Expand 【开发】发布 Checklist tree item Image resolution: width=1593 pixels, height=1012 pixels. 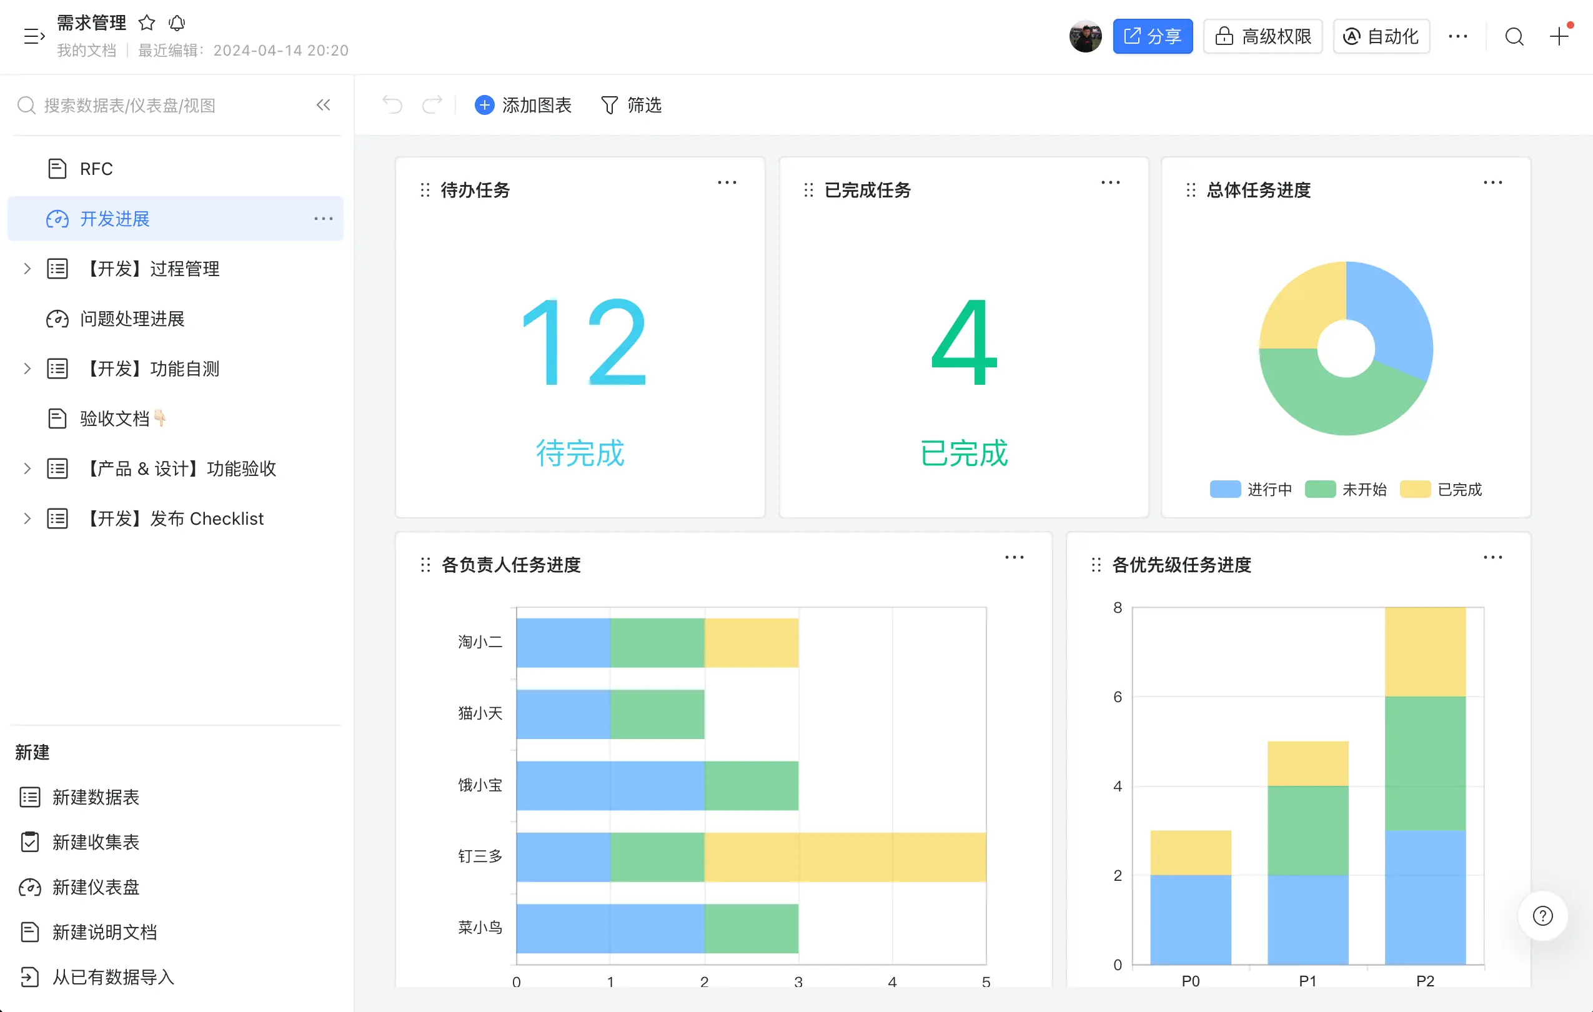(x=27, y=518)
